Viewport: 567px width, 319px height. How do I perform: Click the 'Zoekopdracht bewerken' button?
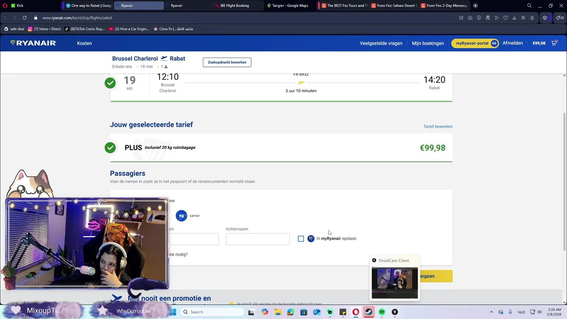click(x=227, y=62)
